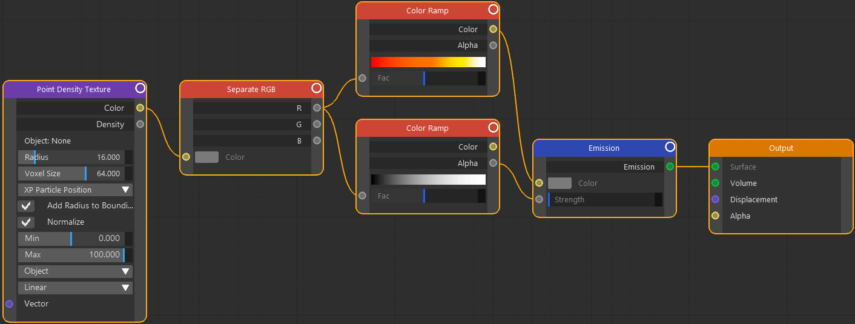
Task: Click the Separate RGB G output socket
Action: tap(317, 124)
